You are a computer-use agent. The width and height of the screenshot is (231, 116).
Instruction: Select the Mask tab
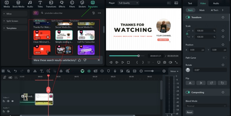(202, 10)
